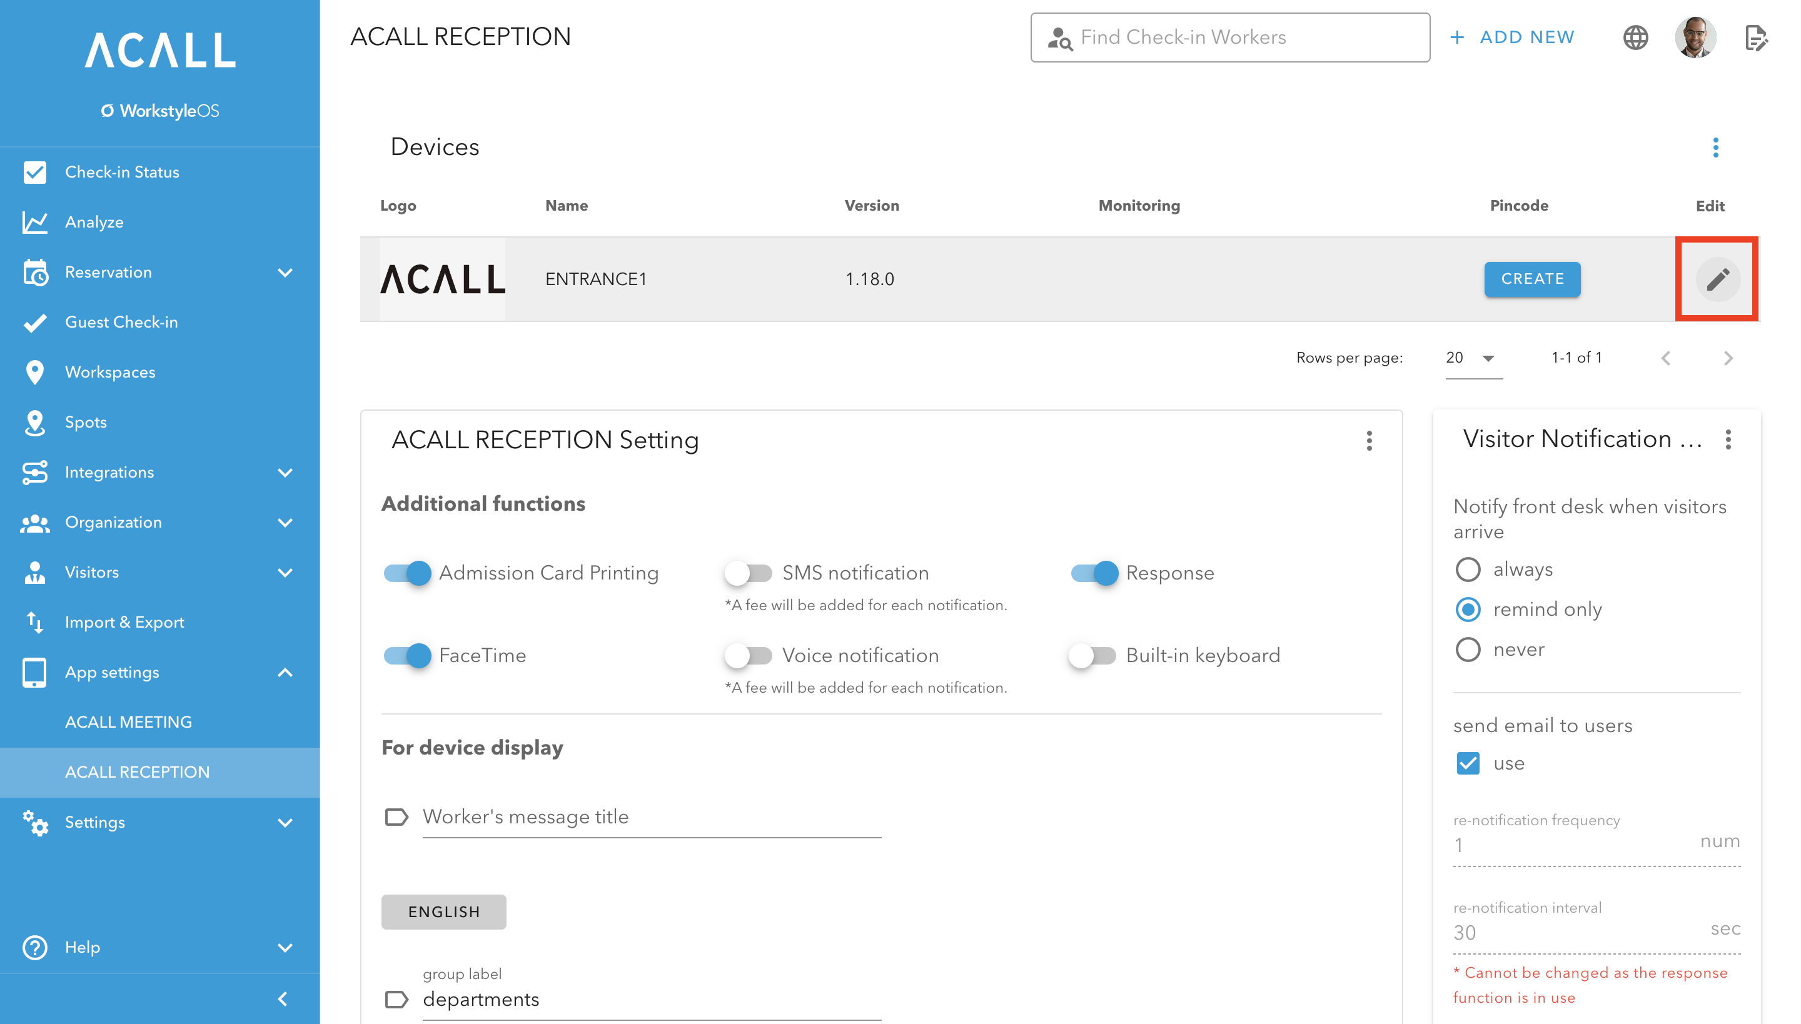Select ACALL RECEPTION submenu item
1801x1024 pixels.
point(159,772)
